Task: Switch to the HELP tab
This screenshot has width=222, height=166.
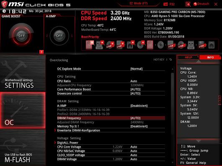Action: pyautogui.click(x=188, y=58)
